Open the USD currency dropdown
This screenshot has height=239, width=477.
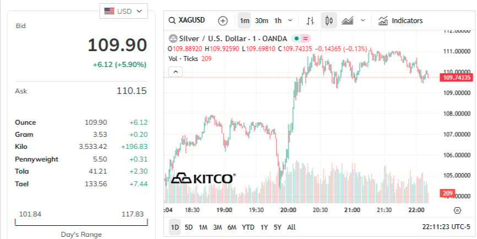123,11
